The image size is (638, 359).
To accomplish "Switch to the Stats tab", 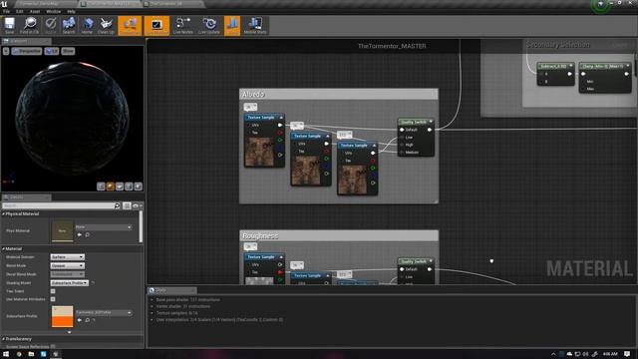I will pyautogui.click(x=171, y=290).
